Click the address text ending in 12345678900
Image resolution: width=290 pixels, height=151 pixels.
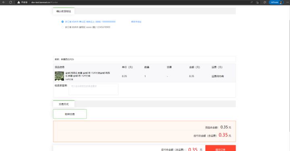tap(87, 27)
